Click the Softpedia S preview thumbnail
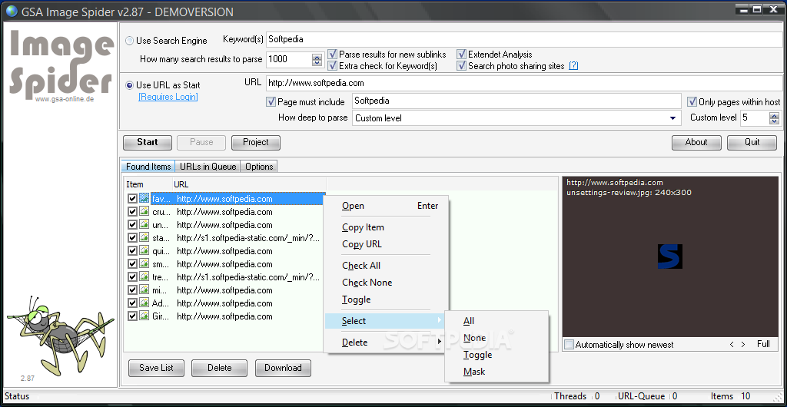787x407 pixels. click(670, 256)
